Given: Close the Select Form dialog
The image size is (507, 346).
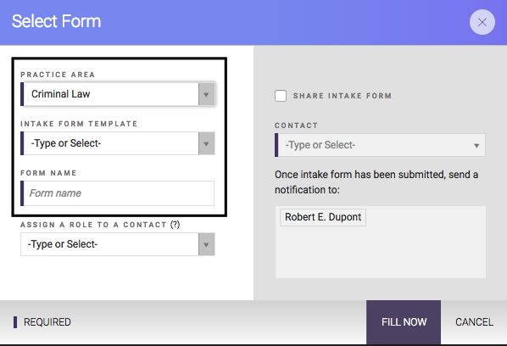Looking at the screenshot, I should tap(482, 22).
